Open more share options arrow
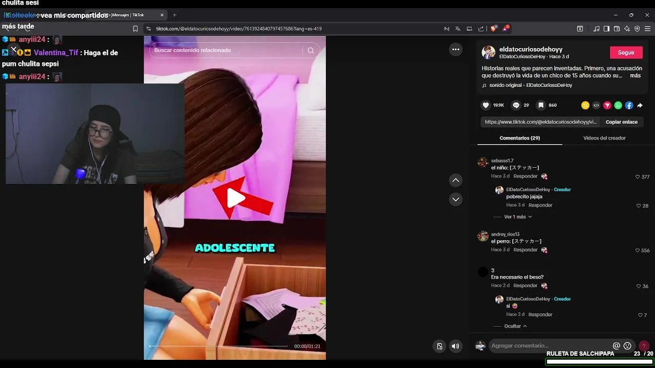Viewport: 655px width, 368px height. click(x=640, y=105)
